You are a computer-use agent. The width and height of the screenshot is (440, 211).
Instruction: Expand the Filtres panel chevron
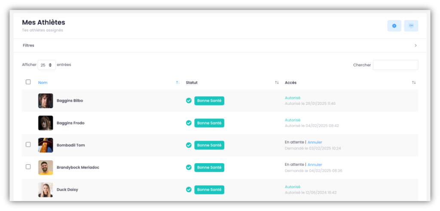click(x=416, y=46)
